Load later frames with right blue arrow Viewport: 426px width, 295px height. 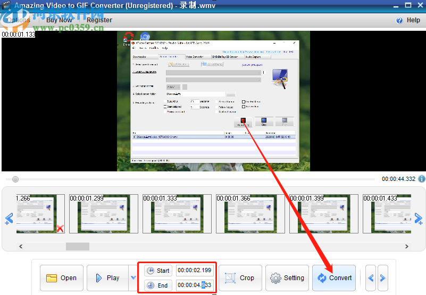click(x=419, y=219)
